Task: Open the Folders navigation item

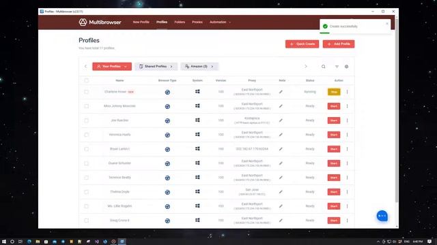Action: [180, 22]
